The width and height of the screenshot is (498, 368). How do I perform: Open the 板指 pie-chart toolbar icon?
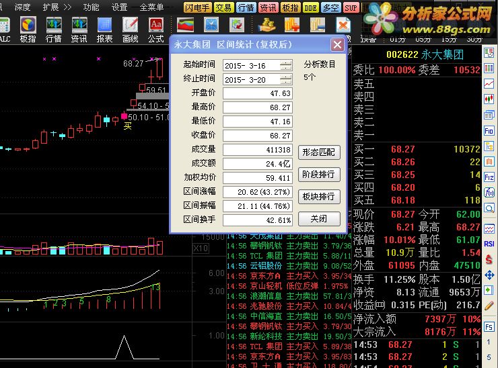pyautogui.click(x=28, y=25)
